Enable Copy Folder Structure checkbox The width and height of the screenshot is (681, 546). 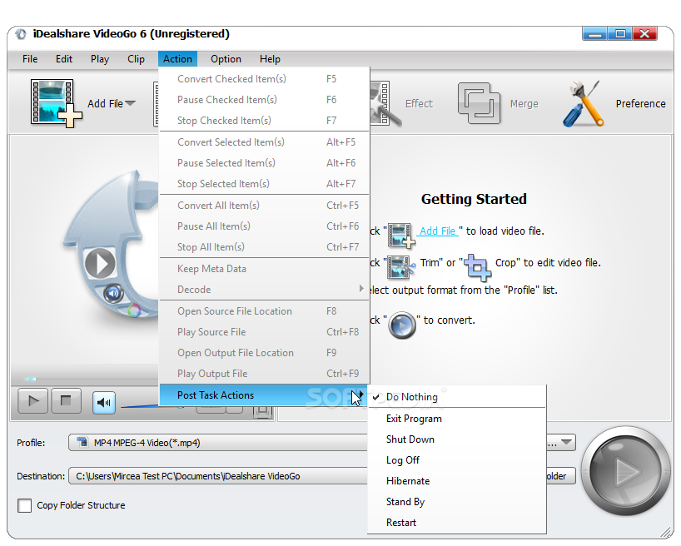point(24,505)
